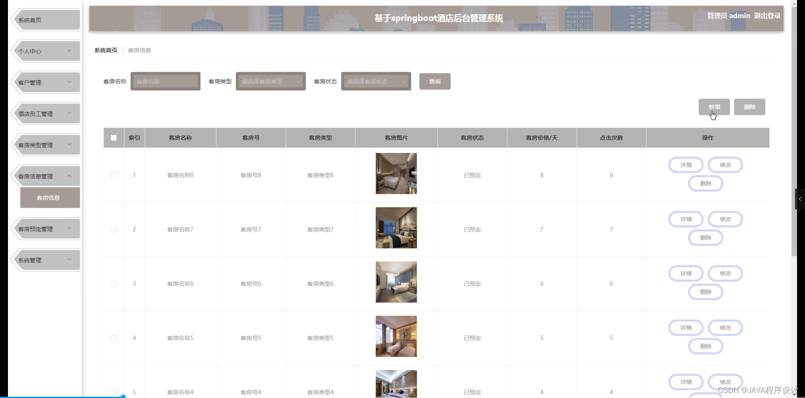The width and height of the screenshot is (805, 398).
Task: Check the box for row 客房名称8
Action: 114,175
